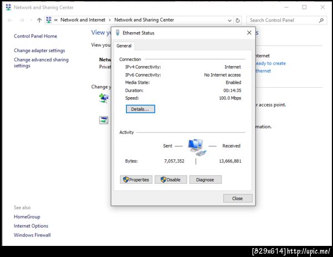
Task: Refresh the Control Panel address bar
Action: 238,21
